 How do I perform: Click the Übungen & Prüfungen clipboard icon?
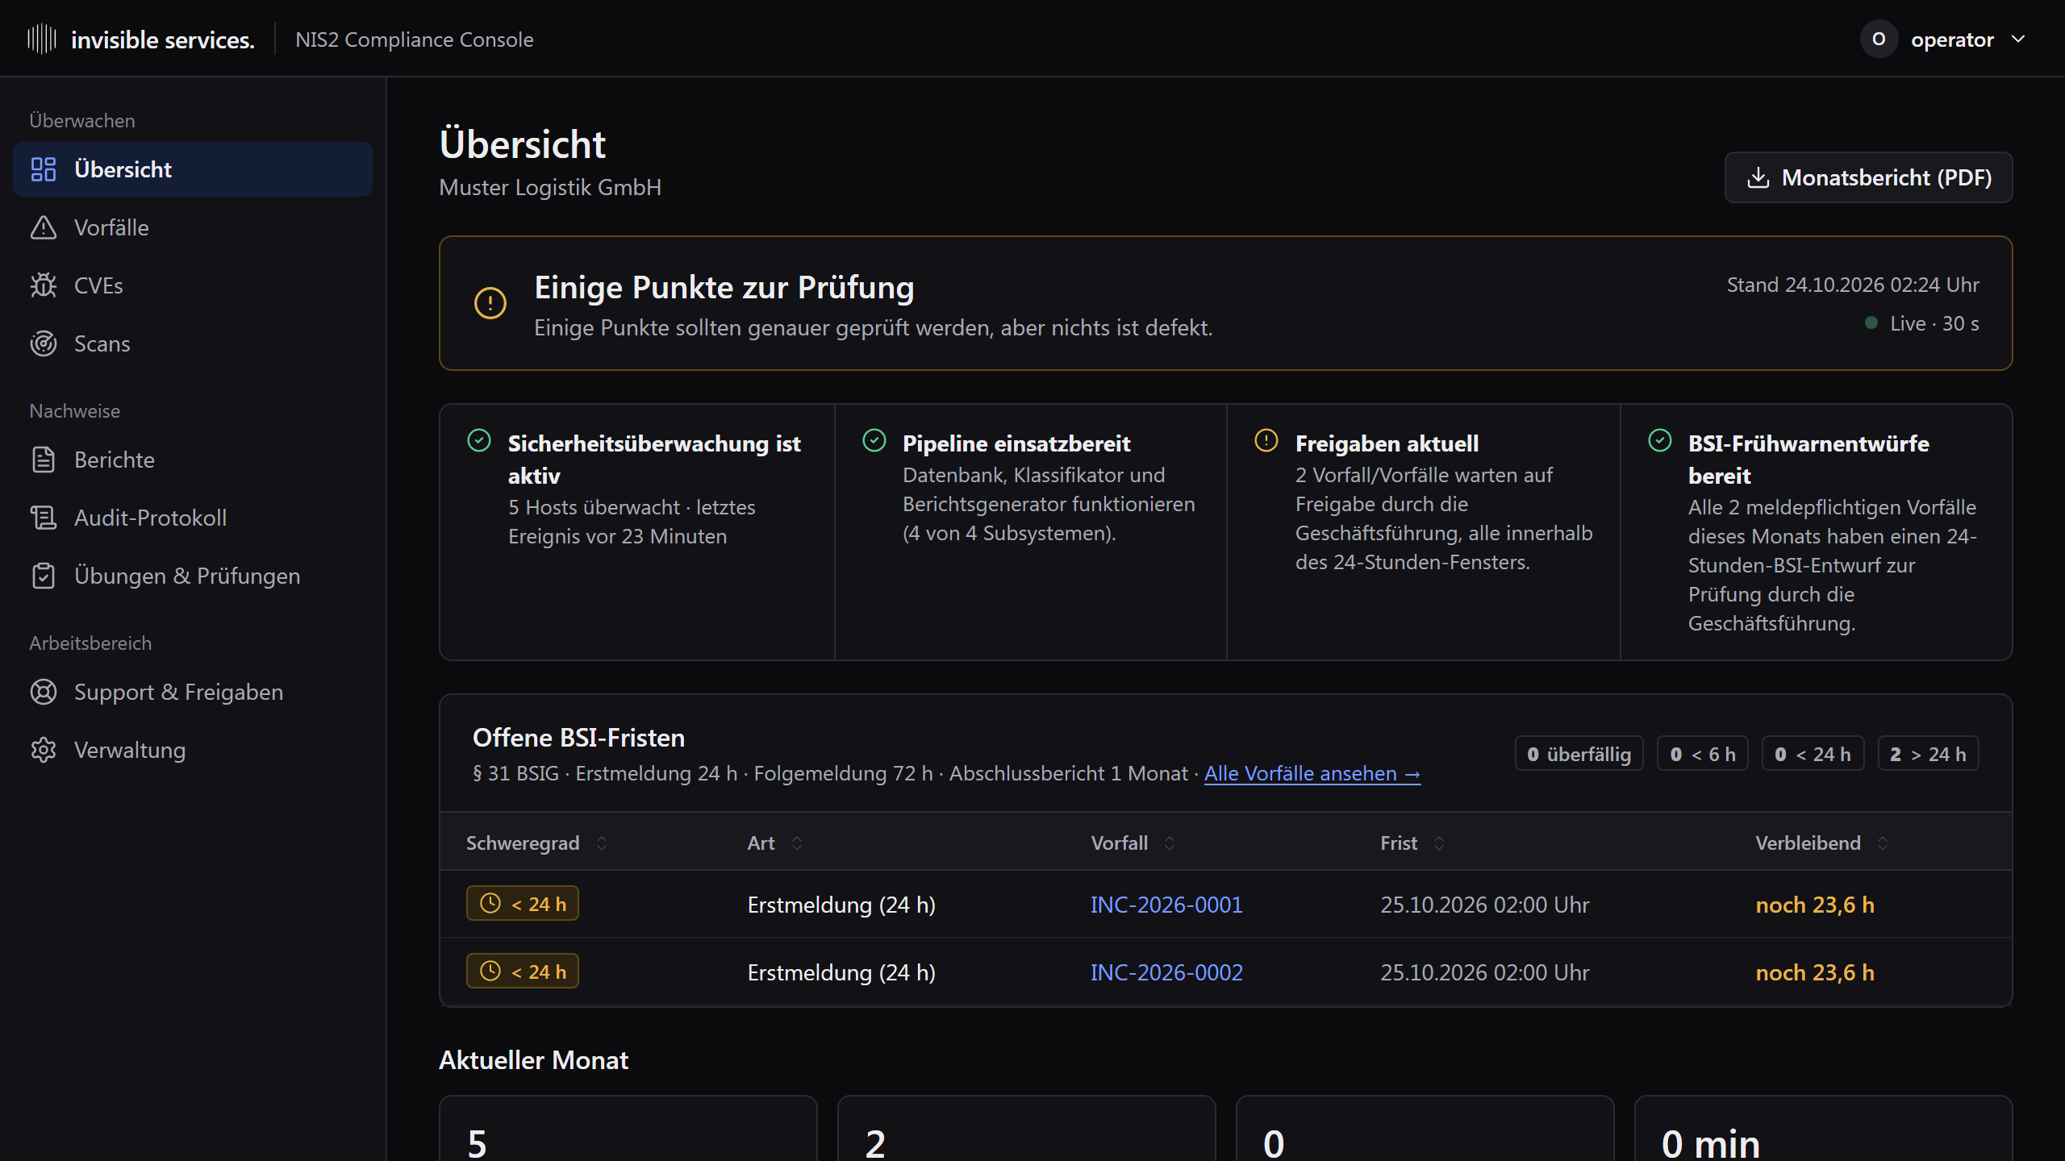(x=44, y=576)
